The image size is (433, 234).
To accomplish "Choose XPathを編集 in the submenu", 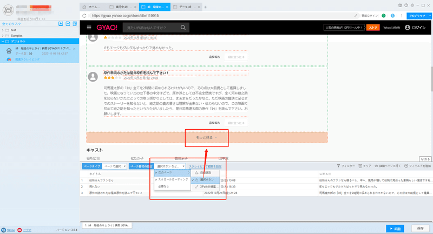I will pos(206,186).
